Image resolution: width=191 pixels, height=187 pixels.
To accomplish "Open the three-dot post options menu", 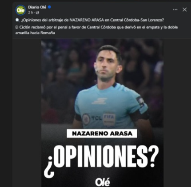I will coord(175,10).
